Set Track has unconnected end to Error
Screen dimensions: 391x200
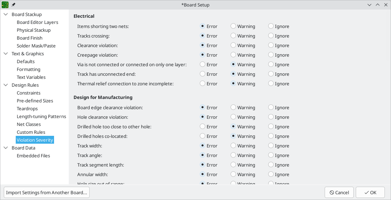[x=203, y=74]
